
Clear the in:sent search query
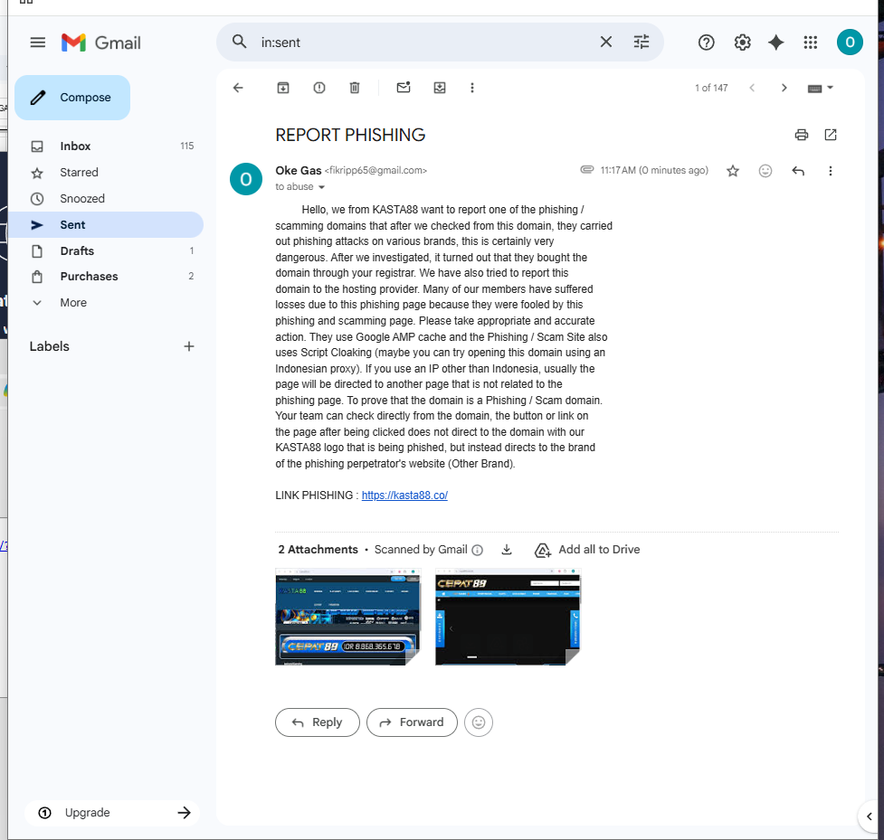click(x=606, y=42)
